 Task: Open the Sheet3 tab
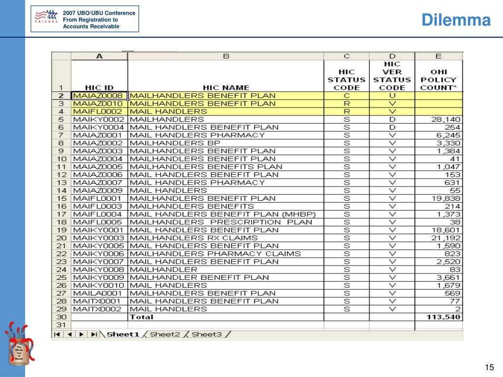point(207,334)
